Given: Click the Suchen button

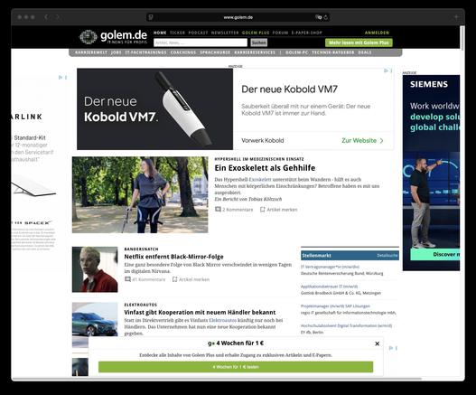Looking at the screenshot, I should point(259,42).
